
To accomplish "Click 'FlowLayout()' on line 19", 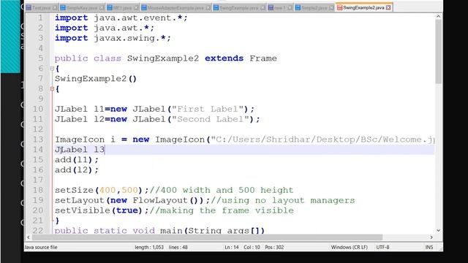I will point(168,200).
